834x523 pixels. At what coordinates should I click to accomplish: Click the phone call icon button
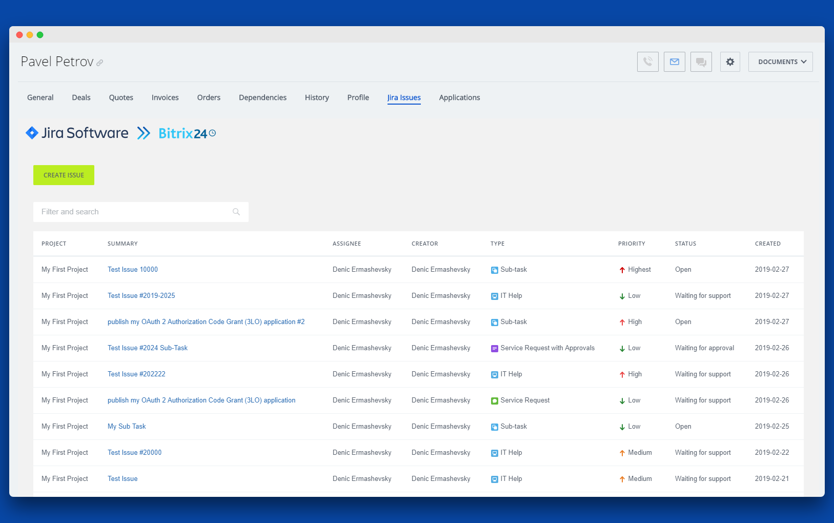pyautogui.click(x=647, y=62)
